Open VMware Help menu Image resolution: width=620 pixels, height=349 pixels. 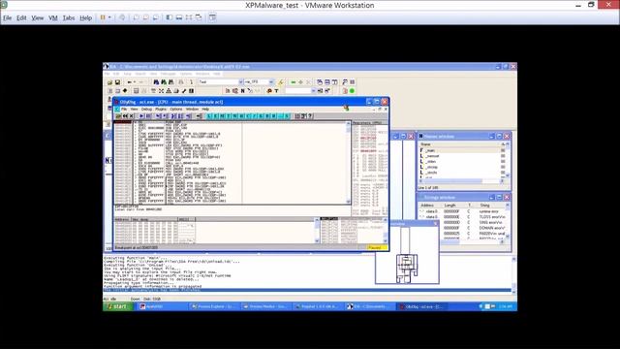(x=86, y=17)
